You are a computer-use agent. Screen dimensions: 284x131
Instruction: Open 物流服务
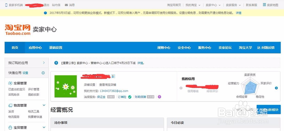(14, 117)
